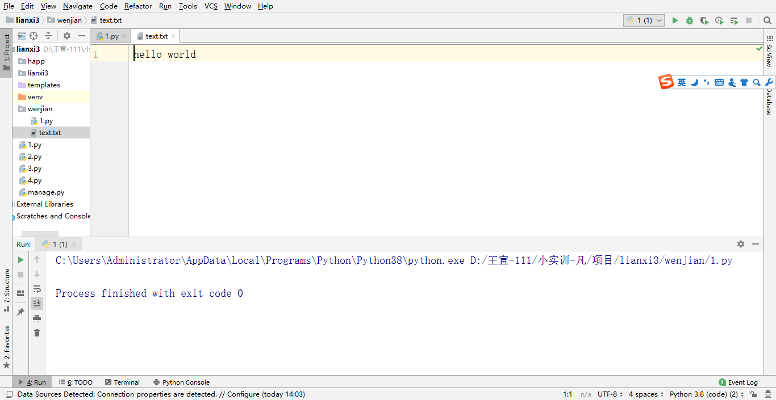The width and height of the screenshot is (776, 400).
Task: Select the venv folder
Action: (35, 97)
